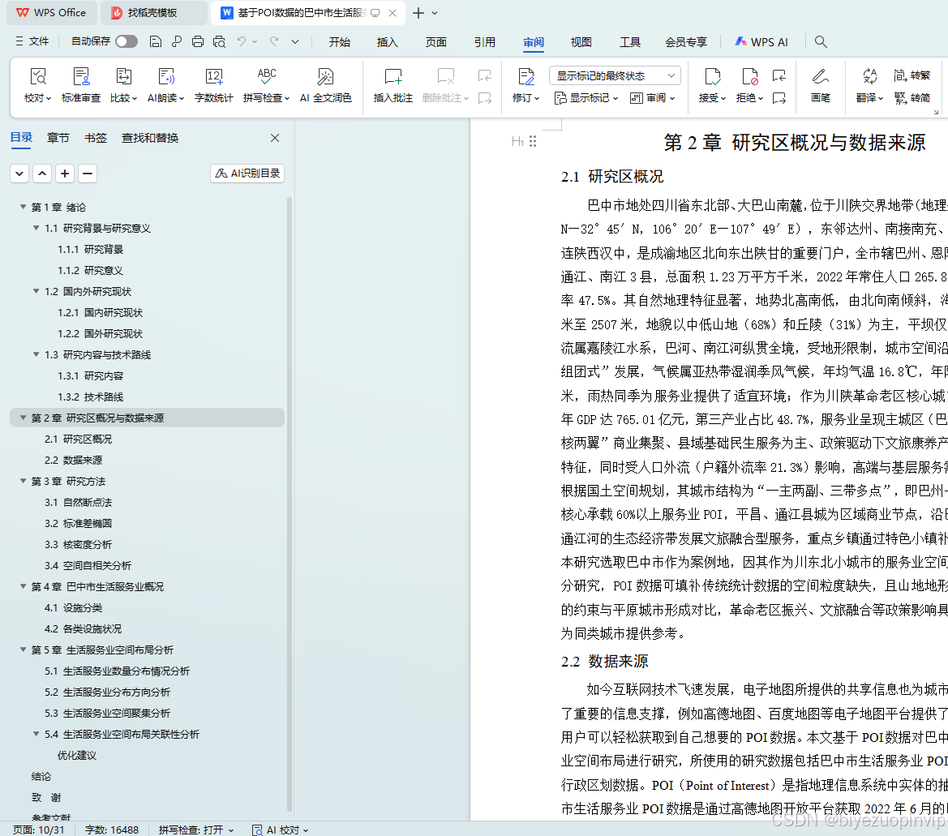Toggle 拼写检查 in status bar
The image size is (948, 836).
[x=196, y=830]
